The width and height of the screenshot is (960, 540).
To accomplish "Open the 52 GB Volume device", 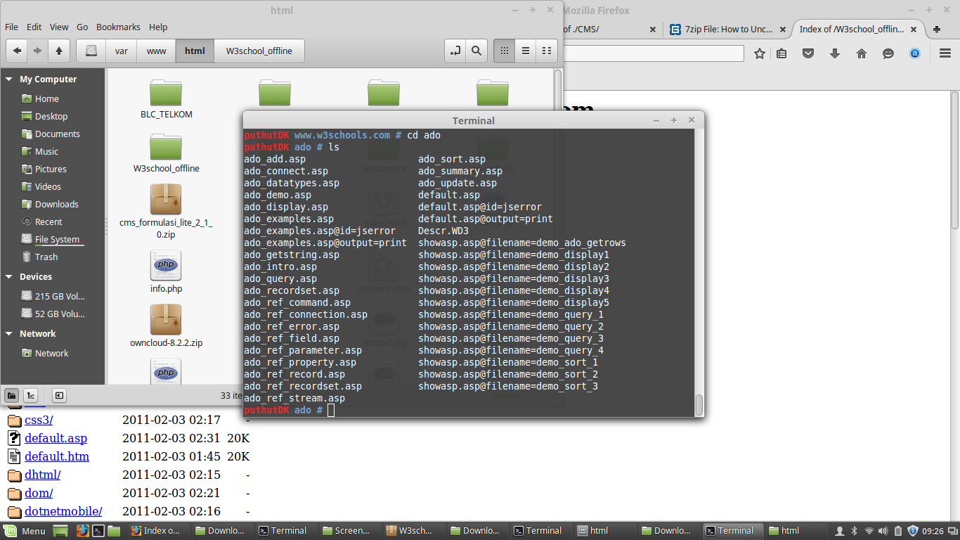I will coord(60,314).
